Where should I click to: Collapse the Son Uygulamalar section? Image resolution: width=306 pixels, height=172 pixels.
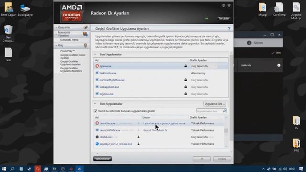tap(95, 54)
